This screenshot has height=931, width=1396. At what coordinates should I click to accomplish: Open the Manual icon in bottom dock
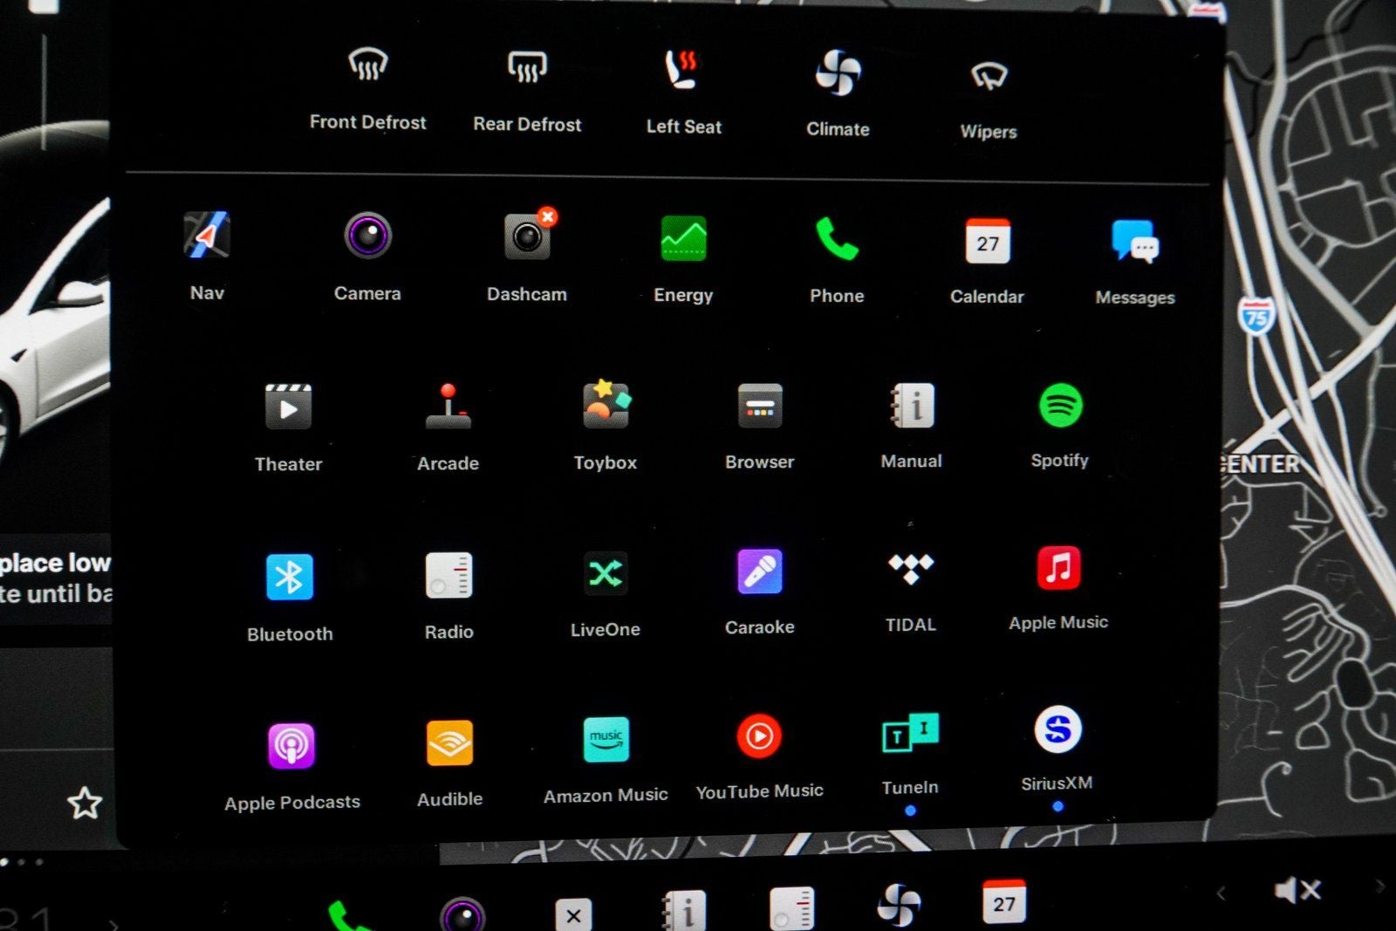(x=684, y=911)
